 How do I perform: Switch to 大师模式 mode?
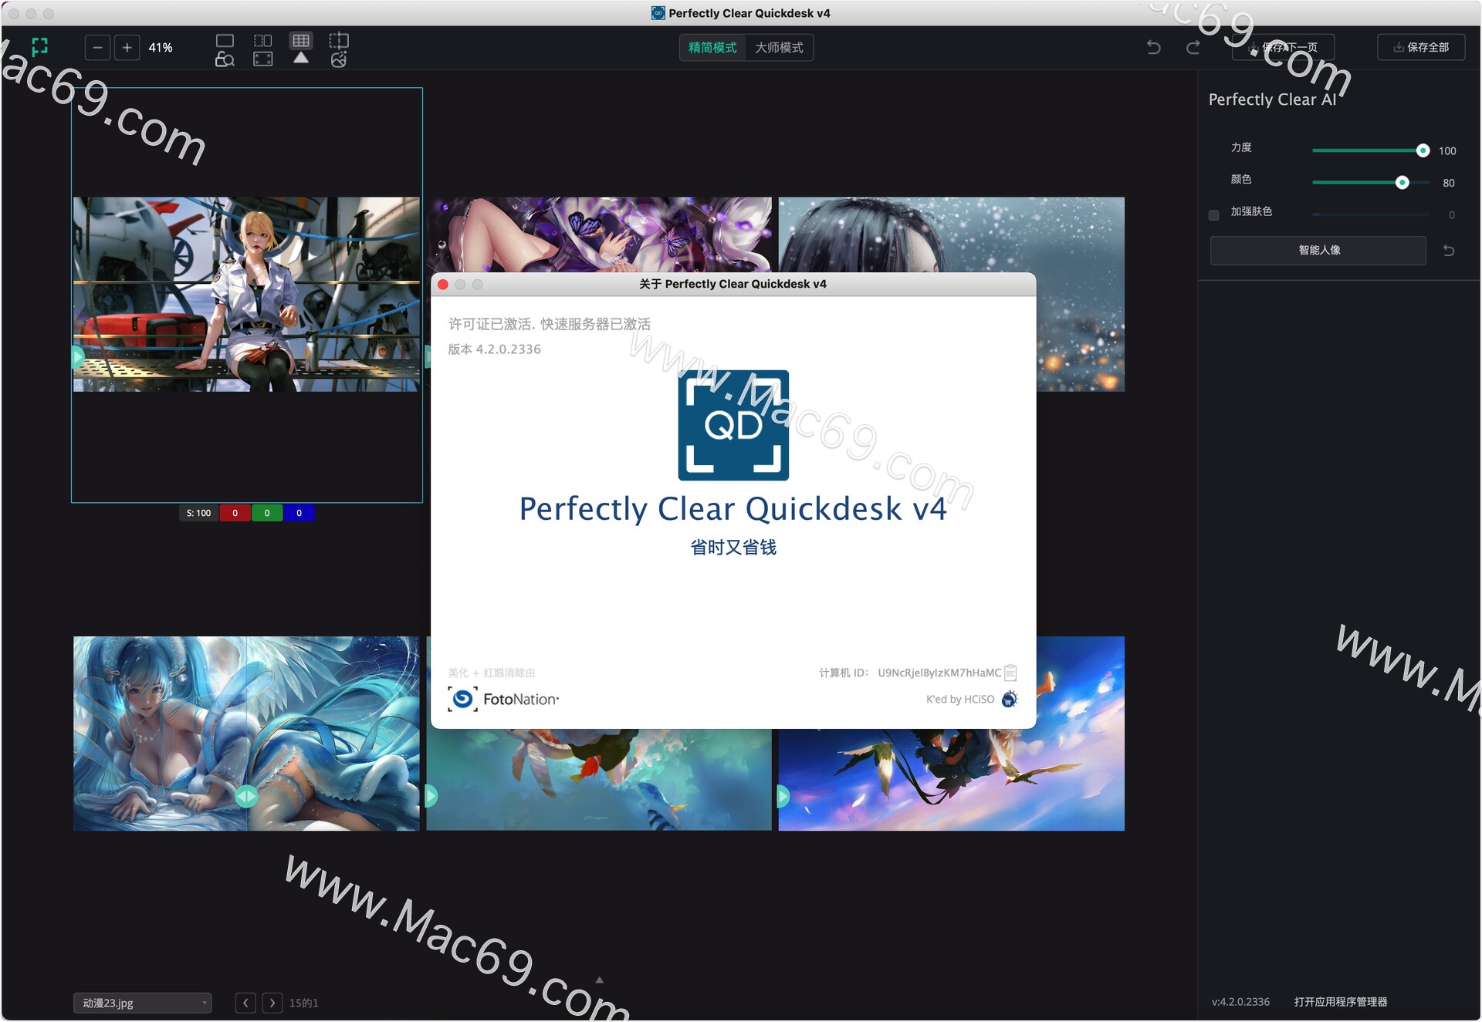coord(779,48)
